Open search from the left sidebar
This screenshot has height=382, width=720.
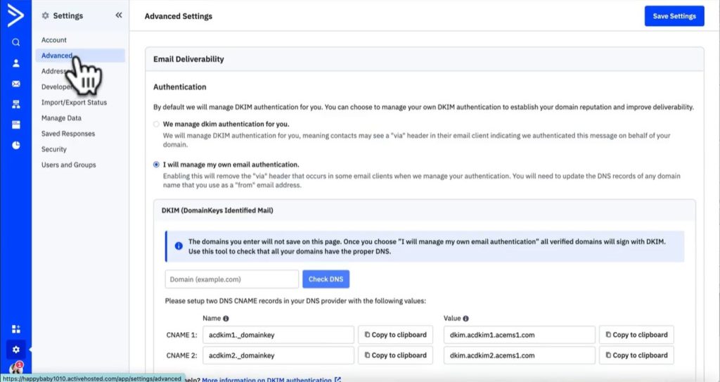15,42
